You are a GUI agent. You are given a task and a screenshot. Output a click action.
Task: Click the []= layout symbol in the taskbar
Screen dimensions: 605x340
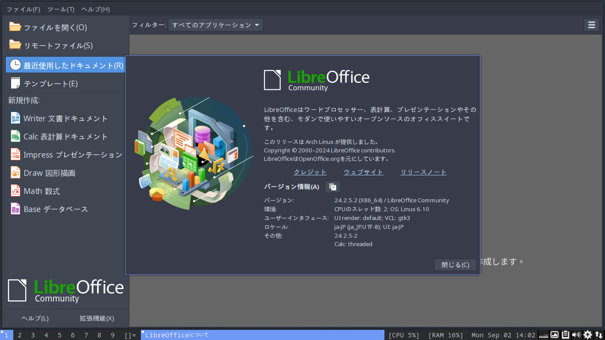[131, 335]
